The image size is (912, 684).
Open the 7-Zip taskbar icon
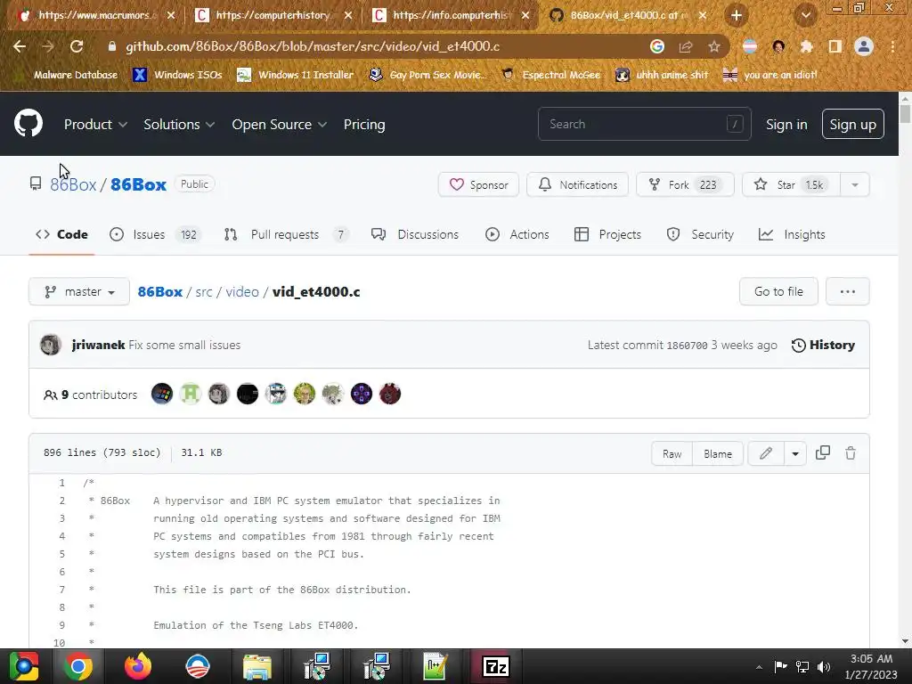(x=496, y=666)
